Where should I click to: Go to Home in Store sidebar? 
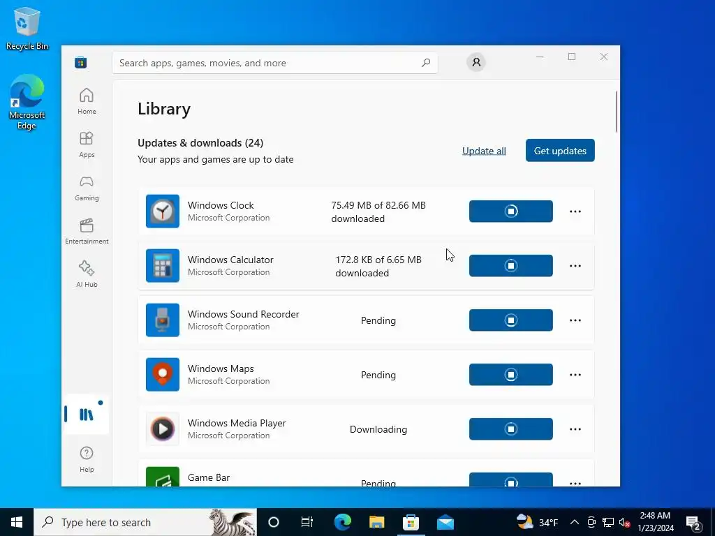(x=87, y=101)
